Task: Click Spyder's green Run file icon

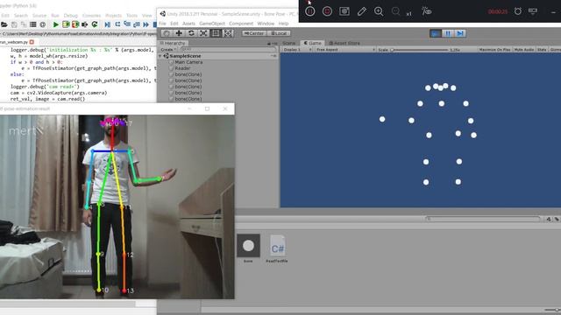Action: coord(56,24)
